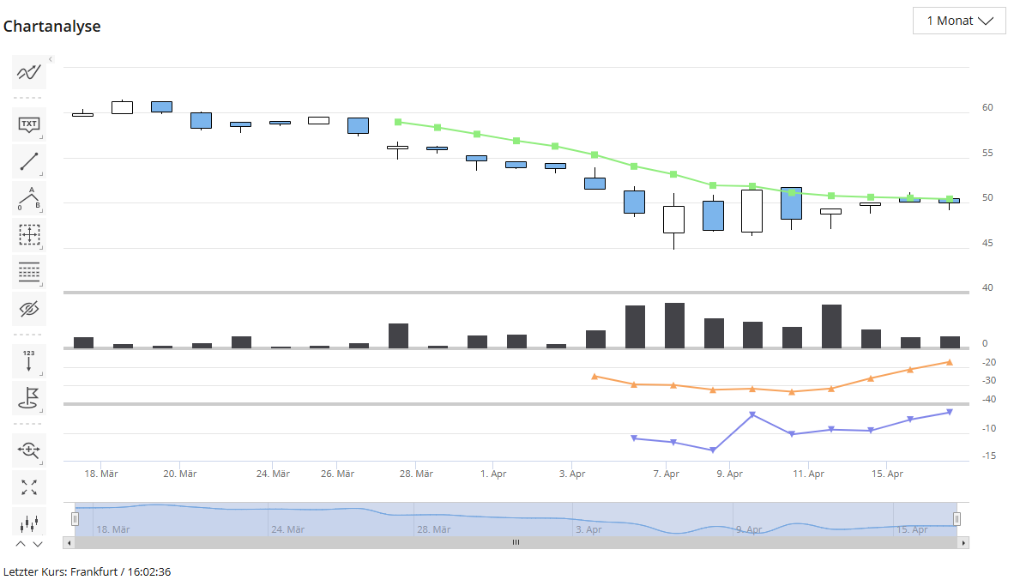This screenshot has width=1014, height=580.
Task: Toggle the candlestick chart style icon
Action: [29, 522]
